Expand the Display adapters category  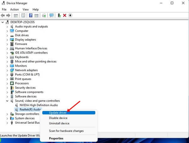coord(8,40)
